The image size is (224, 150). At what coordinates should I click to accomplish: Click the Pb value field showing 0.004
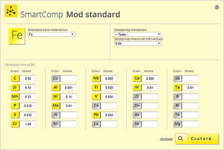pos(109,115)
